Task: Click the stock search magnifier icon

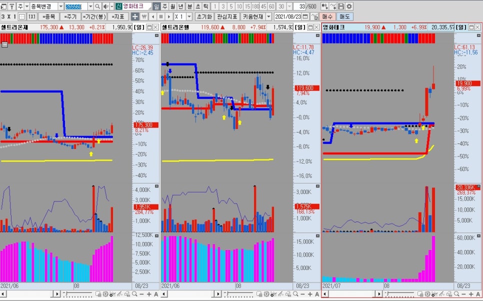Action: [97, 6]
